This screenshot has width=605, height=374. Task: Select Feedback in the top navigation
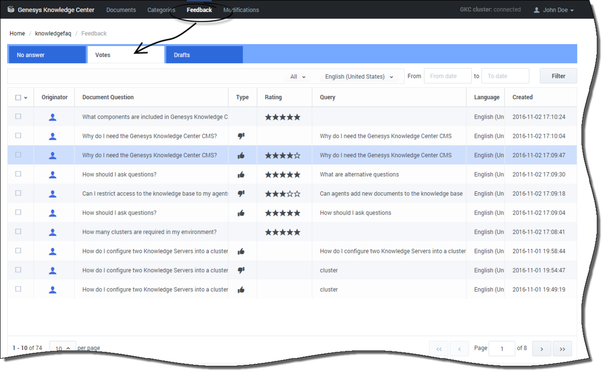199,10
